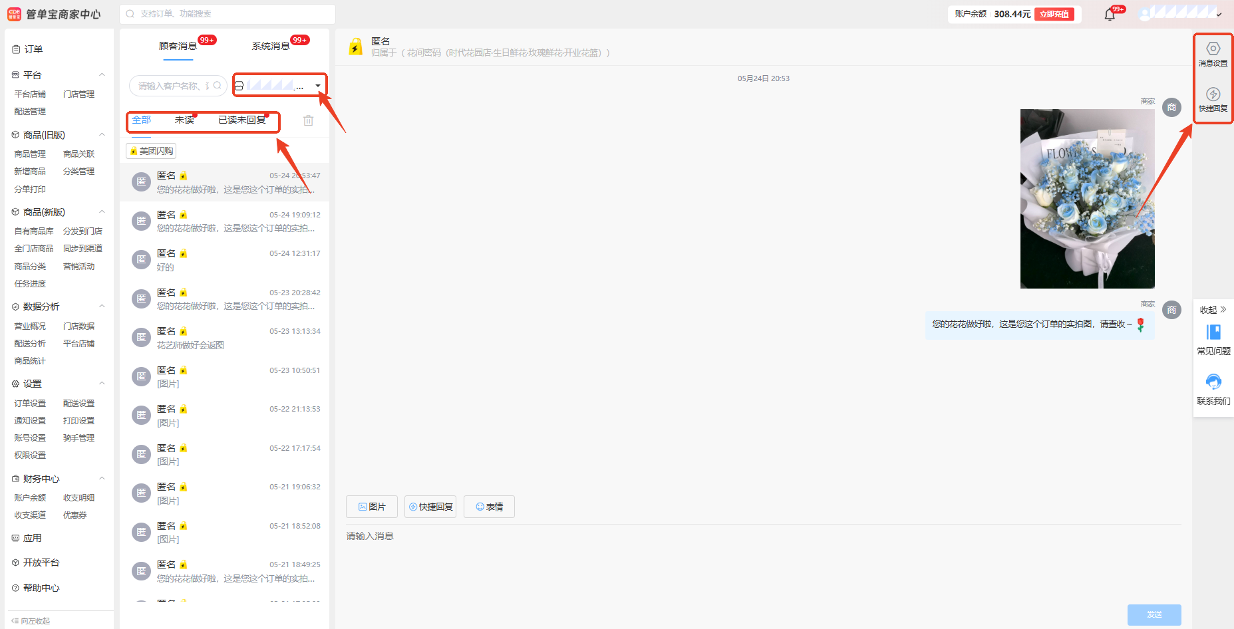Collapse the sidebar with 向左收起
Image resolution: width=1234 pixels, height=629 pixels.
pyautogui.click(x=31, y=621)
